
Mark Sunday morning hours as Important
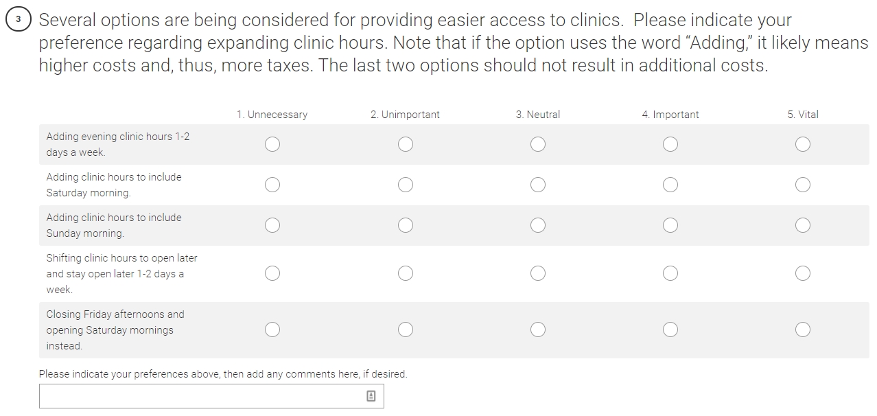click(x=670, y=225)
